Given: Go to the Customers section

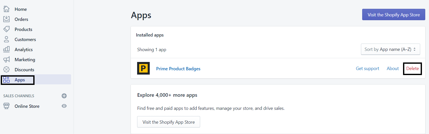Looking at the screenshot, I should pos(25,40).
